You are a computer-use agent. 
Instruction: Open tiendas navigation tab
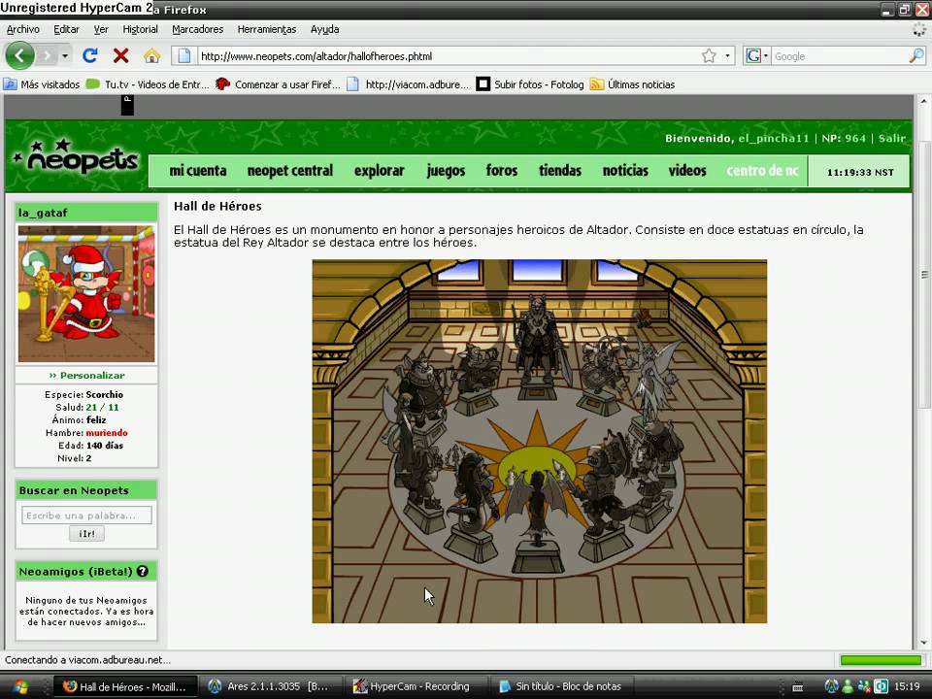point(560,171)
